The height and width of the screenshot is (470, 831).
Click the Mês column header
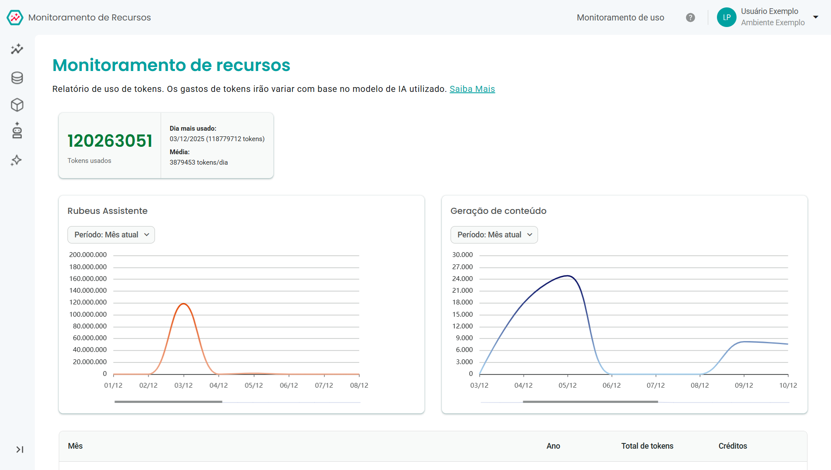click(x=75, y=446)
